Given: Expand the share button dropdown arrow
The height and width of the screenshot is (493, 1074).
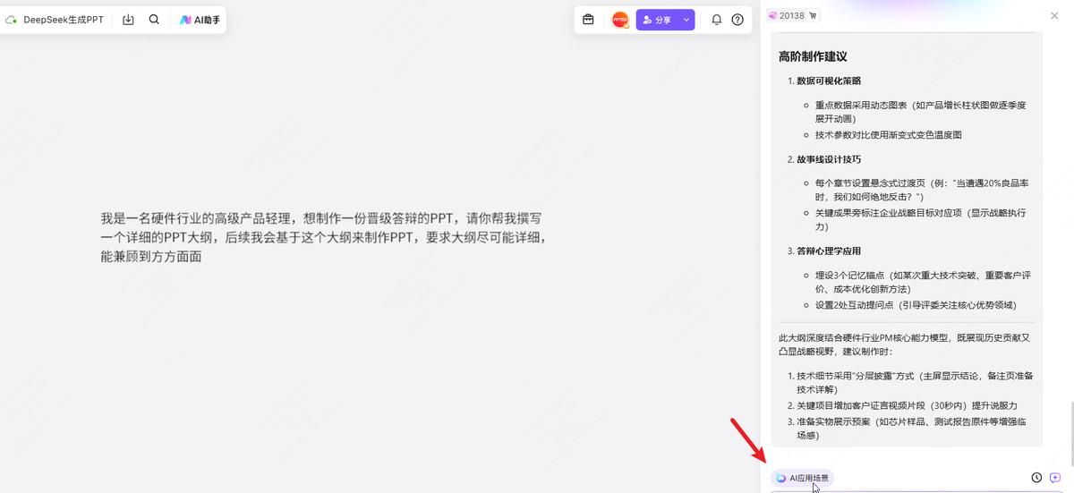Looking at the screenshot, I should 686,20.
